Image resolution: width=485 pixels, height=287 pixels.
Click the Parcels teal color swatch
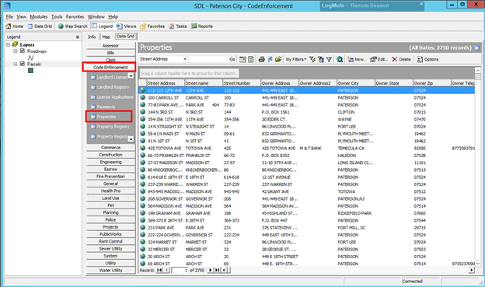[x=30, y=71]
